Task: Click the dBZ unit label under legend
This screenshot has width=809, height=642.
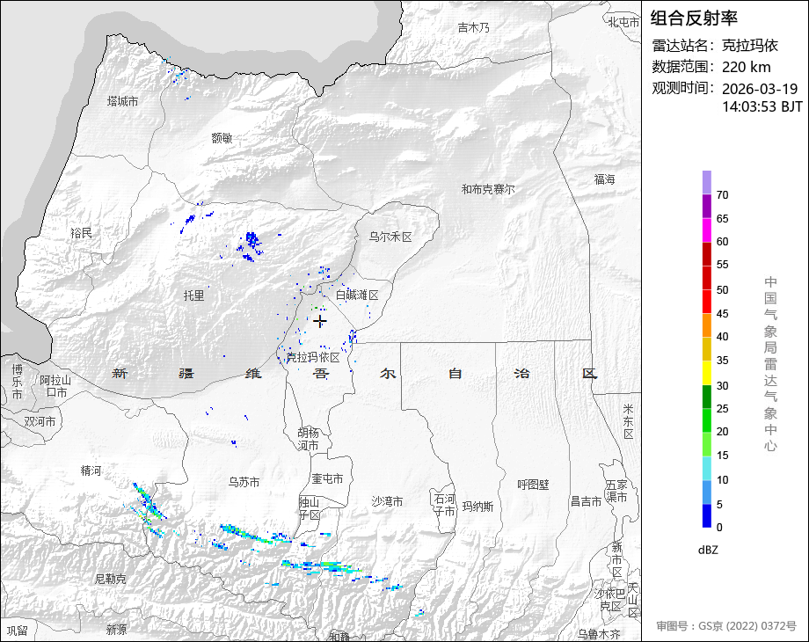Action: (708, 550)
